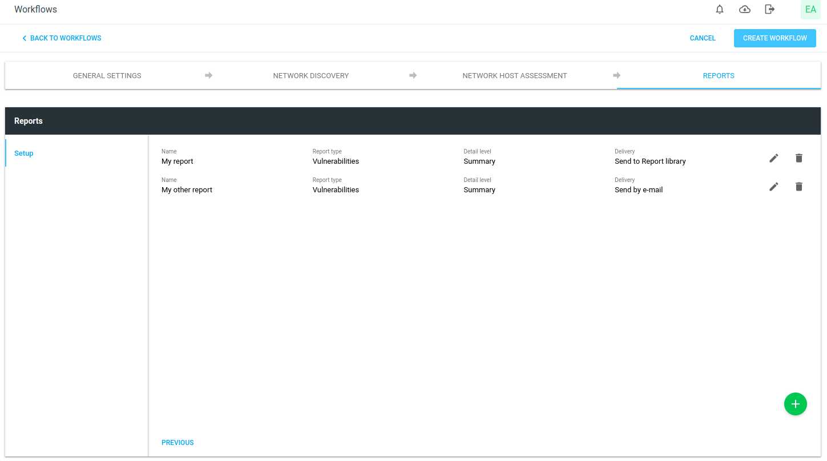Screen dimensions: 827x461
Task: Add a new report with green plus button
Action: [796, 404]
